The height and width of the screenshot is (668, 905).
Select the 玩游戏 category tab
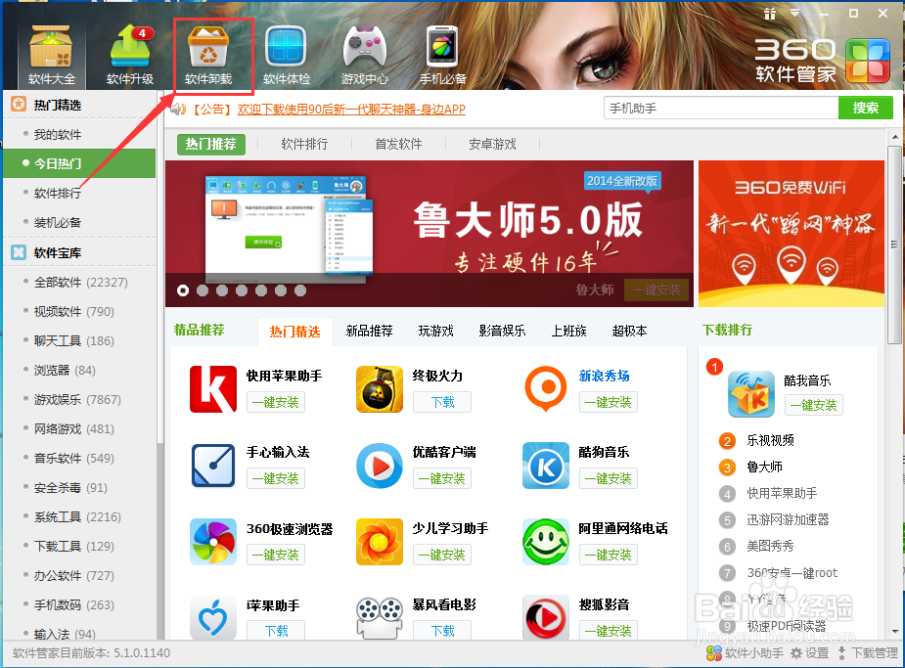pos(435,332)
